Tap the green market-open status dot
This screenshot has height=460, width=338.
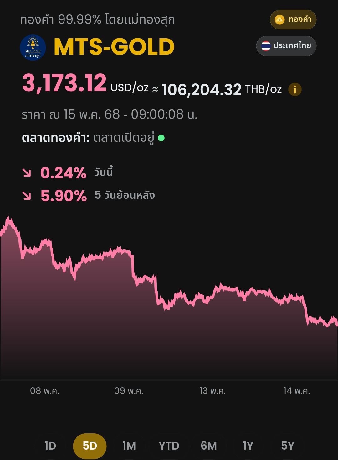pyautogui.click(x=161, y=138)
